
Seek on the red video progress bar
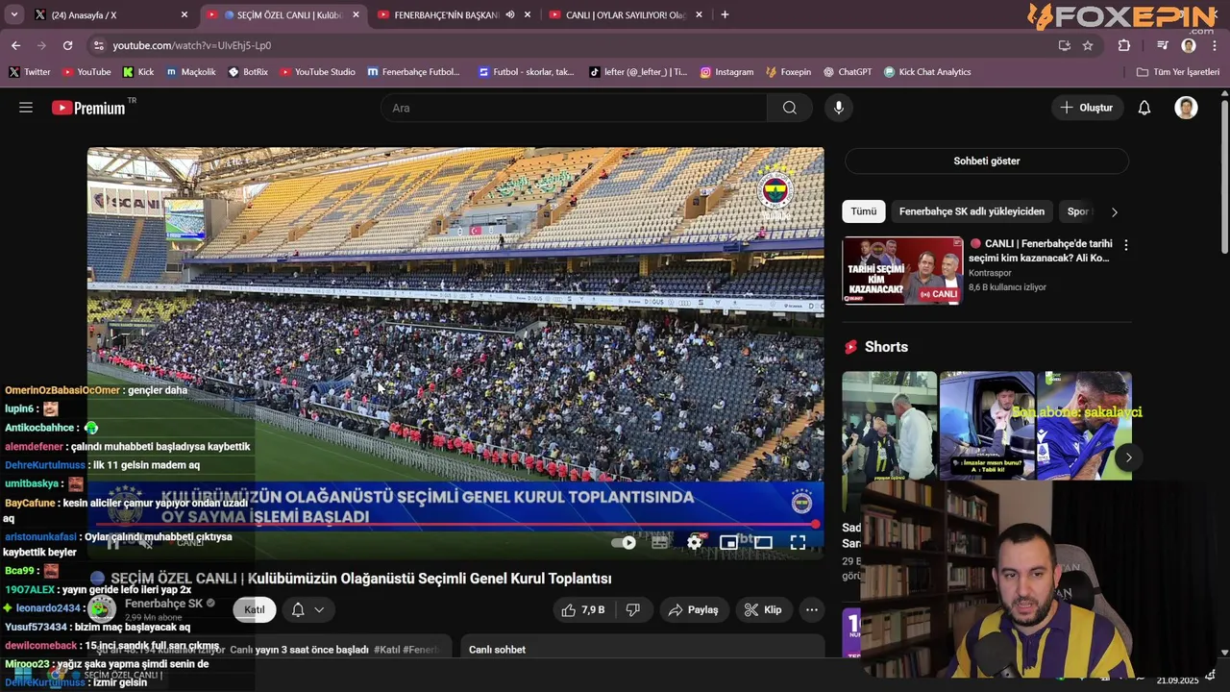455,524
